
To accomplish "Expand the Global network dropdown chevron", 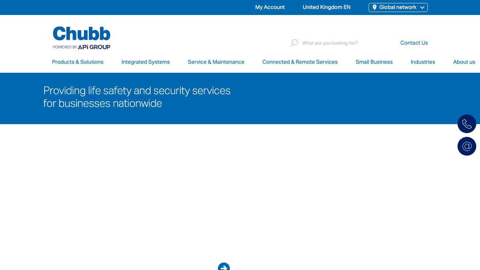I will point(422,7).
